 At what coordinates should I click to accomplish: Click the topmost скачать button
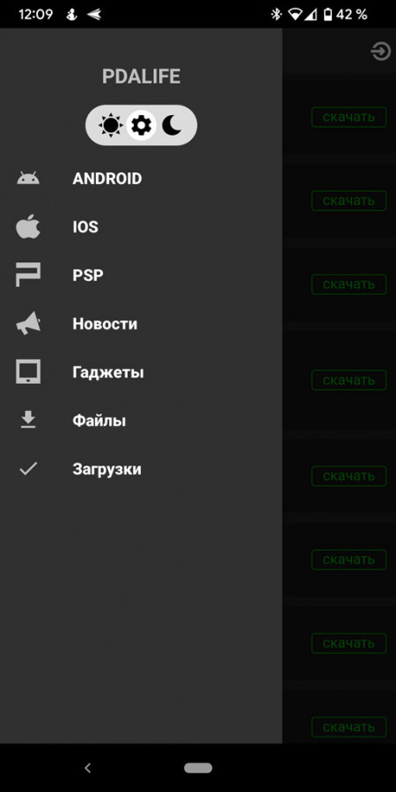click(x=348, y=117)
